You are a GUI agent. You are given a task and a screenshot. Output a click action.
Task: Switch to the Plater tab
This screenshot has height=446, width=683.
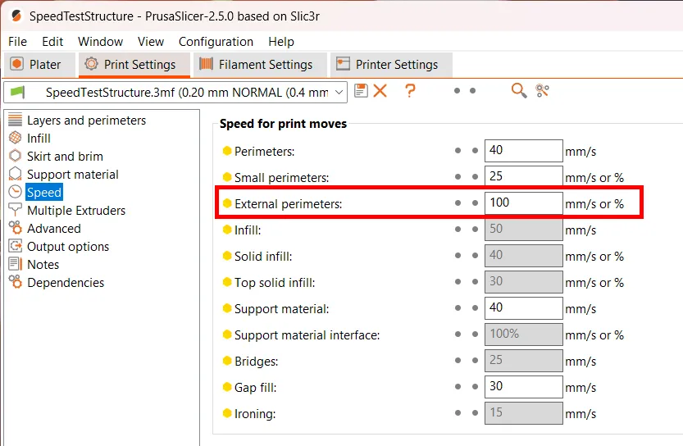click(36, 65)
